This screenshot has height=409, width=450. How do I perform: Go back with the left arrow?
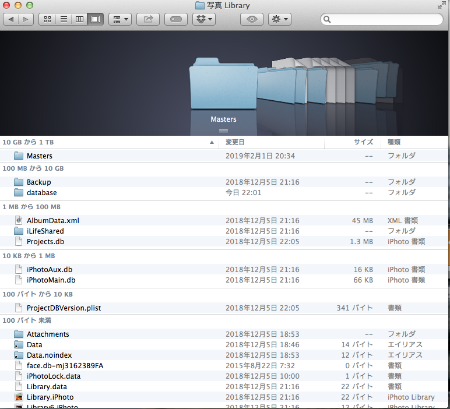click(x=11, y=19)
